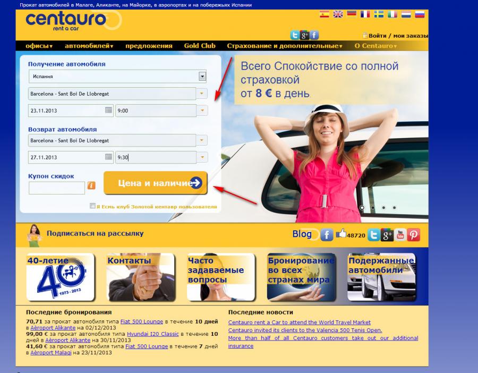The width and height of the screenshot is (478, 373).
Task: Open World Travel Market news link
Action: 300,322
